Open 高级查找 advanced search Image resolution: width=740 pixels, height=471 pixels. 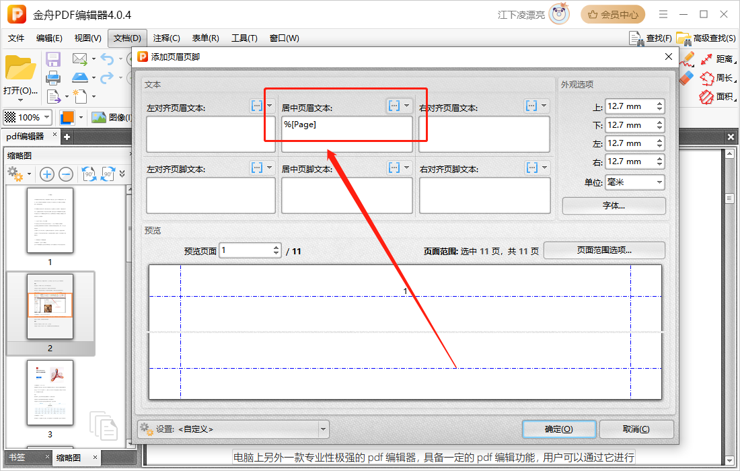[706, 38]
